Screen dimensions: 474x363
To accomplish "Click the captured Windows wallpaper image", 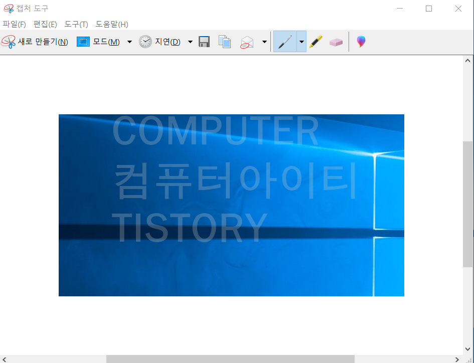I will point(231,205).
